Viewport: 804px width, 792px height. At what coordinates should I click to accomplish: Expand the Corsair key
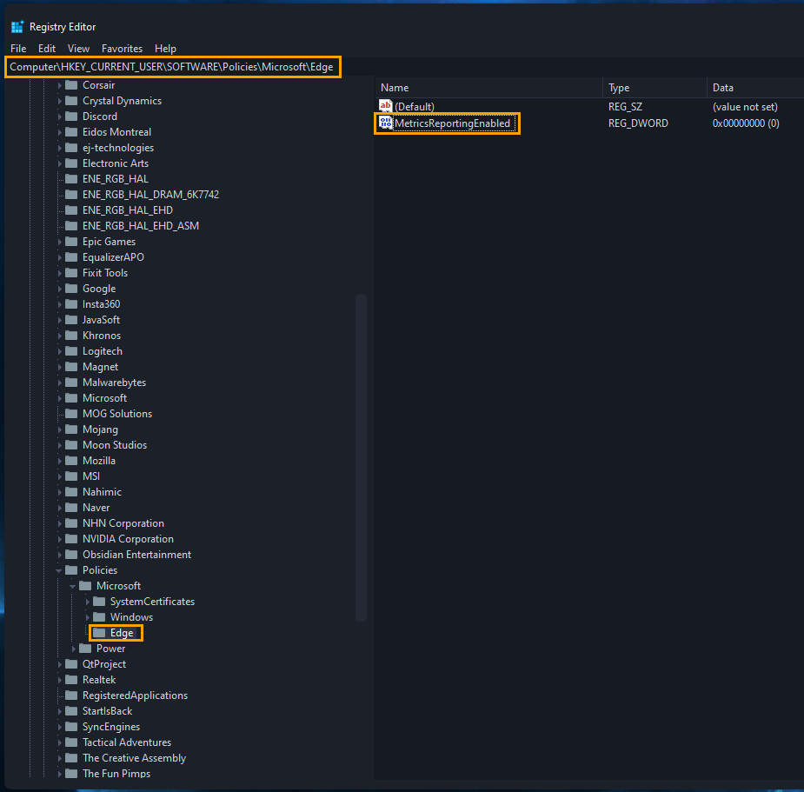(x=59, y=85)
